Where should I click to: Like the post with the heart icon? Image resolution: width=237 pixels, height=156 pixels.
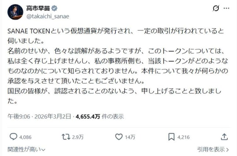(119, 137)
